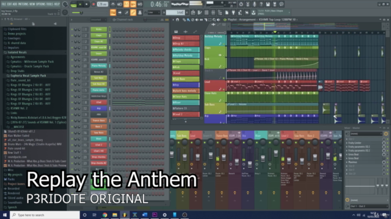This screenshot has height=219, width=391.
Task: Open the FILE menu
Action: tap(4, 4)
